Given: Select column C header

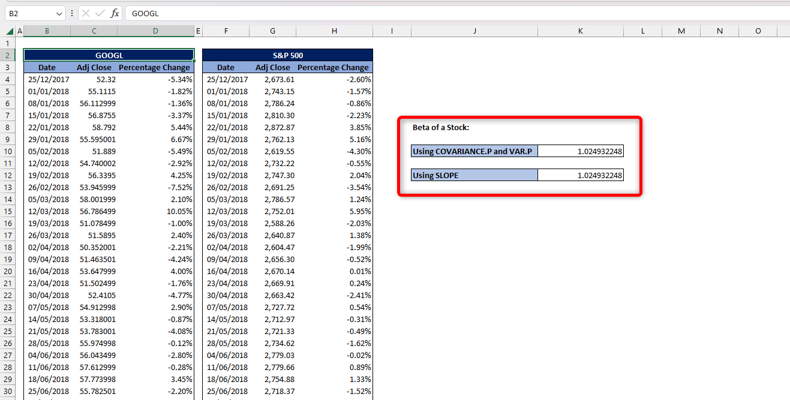Looking at the screenshot, I should click(x=94, y=31).
